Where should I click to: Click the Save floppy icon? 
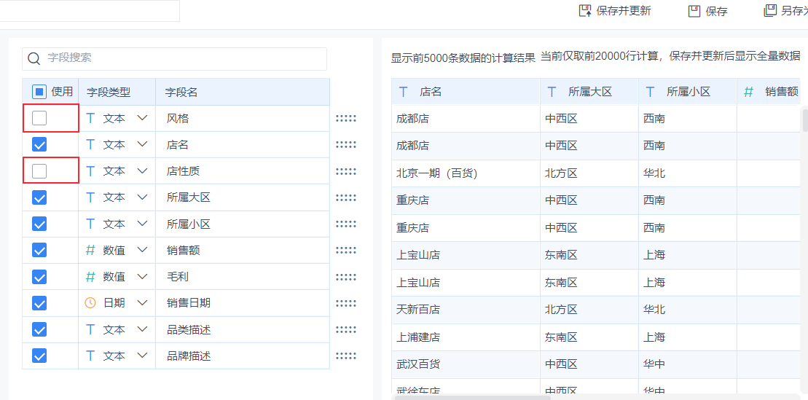click(x=694, y=11)
